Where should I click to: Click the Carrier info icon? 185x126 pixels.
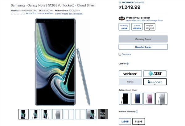point(128,64)
